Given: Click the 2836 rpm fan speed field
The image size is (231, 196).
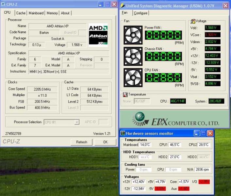Looking at the screenshot, I should coord(202,170).
